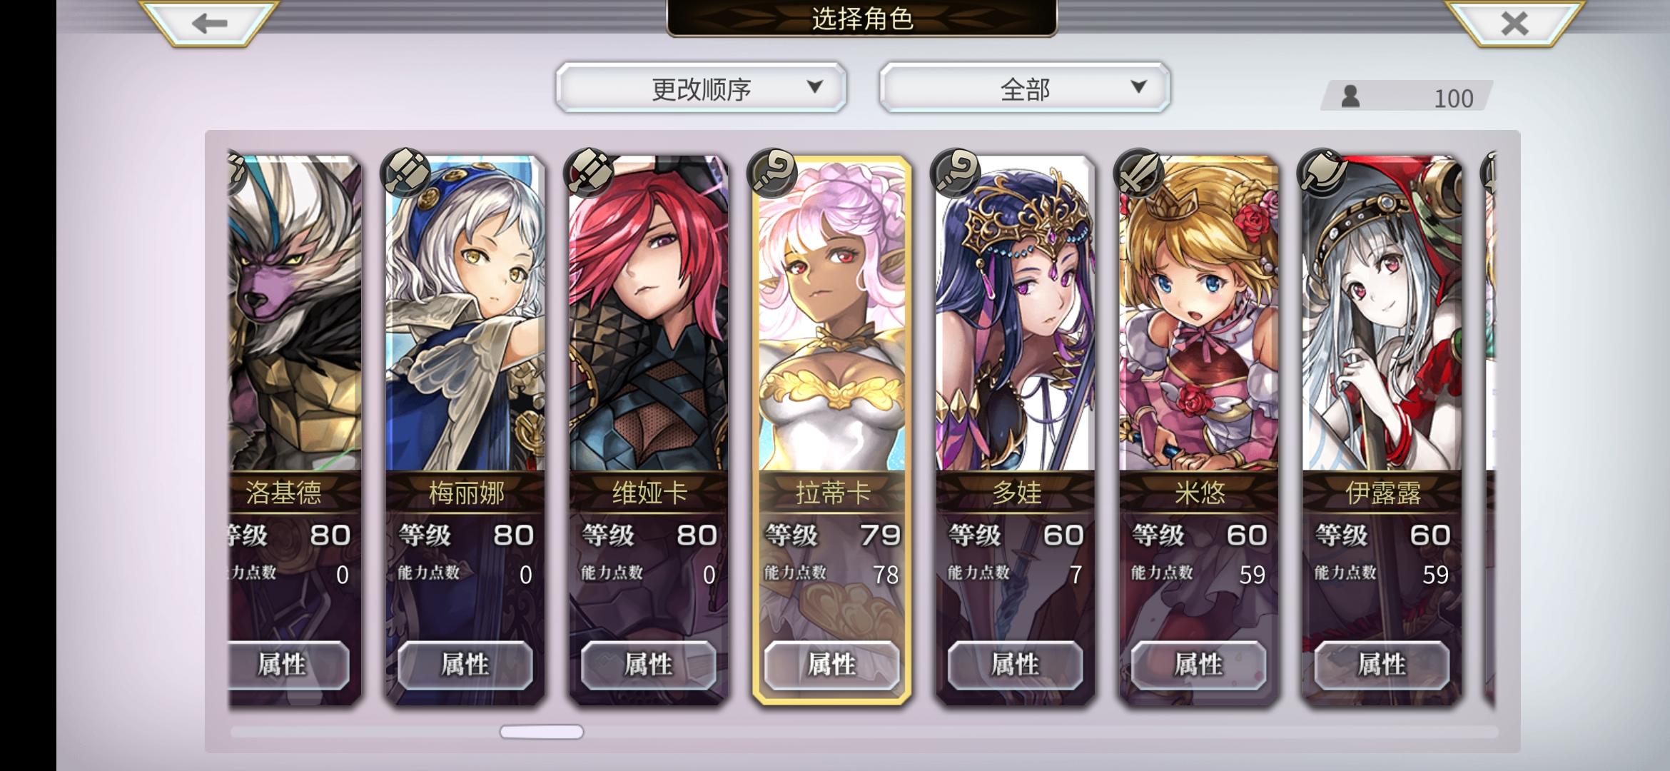Click the weapon class icon on 梅丽娜
The image size is (1670, 771).
[405, 173]
